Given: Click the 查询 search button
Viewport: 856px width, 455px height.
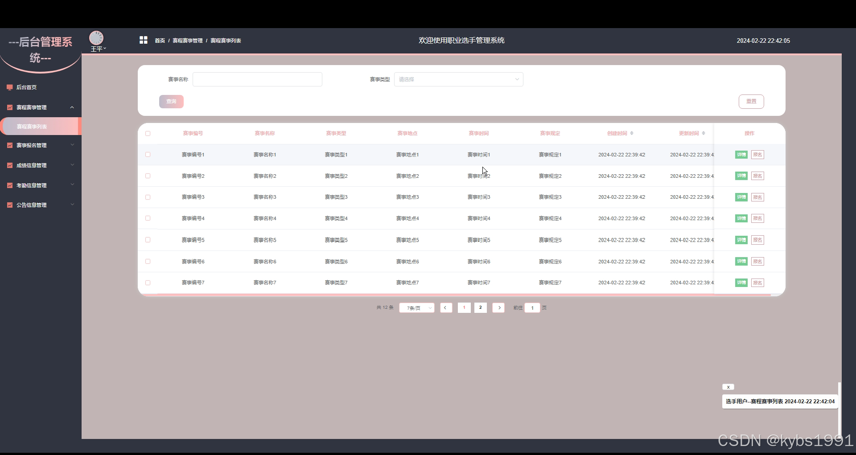Looking at the screenshot, I should [x=171, y=102].
